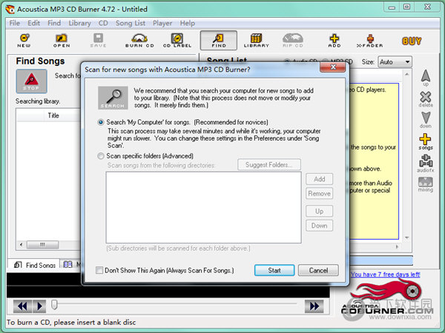
Task: Click the Start button
Action: 274,270
